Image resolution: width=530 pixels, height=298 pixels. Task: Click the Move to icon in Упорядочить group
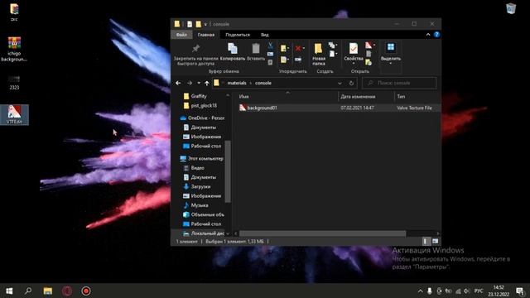point(284,49)
